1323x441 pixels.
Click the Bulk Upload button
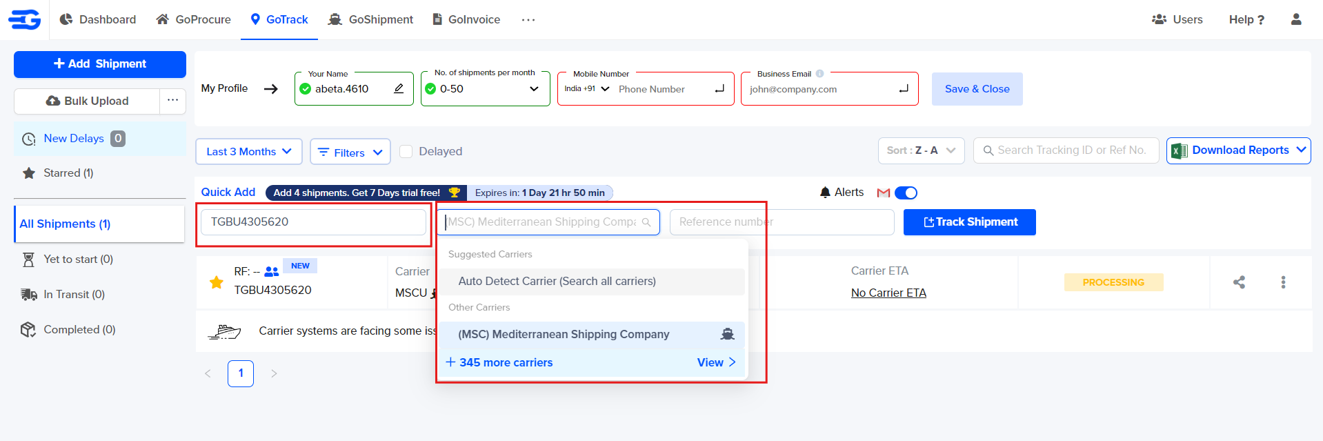[x=87, y=101]
